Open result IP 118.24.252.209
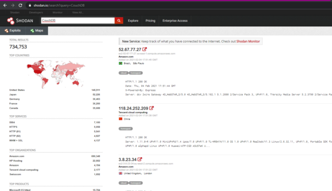The width and height of the screenshot is (332, 191). click(133, 109)
